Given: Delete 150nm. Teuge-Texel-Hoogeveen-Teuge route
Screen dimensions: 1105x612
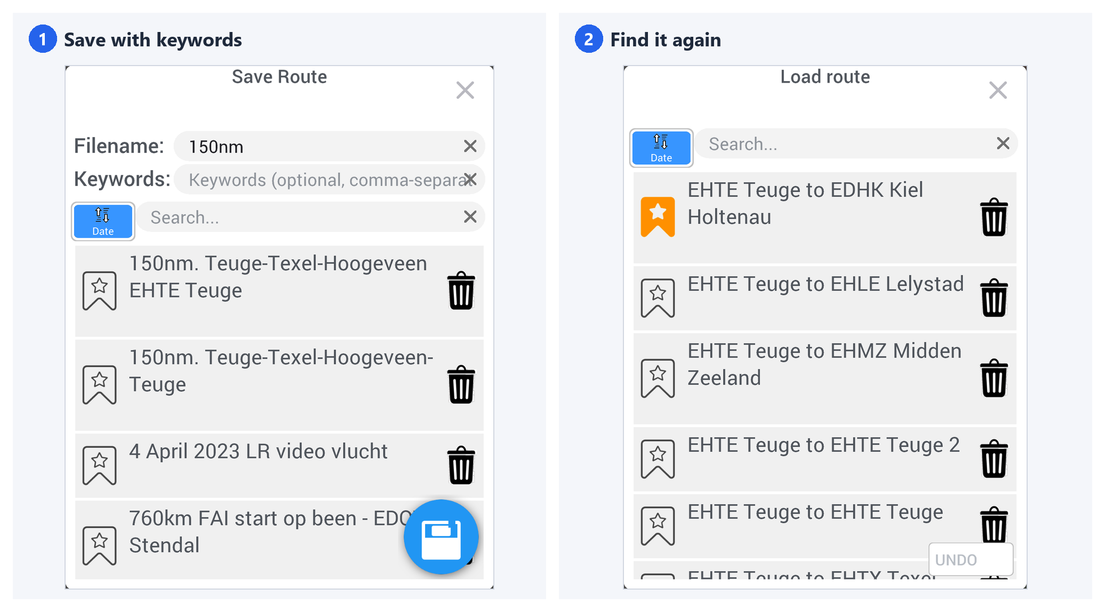Looking at the screenshot, I should (x=461, y=384).
